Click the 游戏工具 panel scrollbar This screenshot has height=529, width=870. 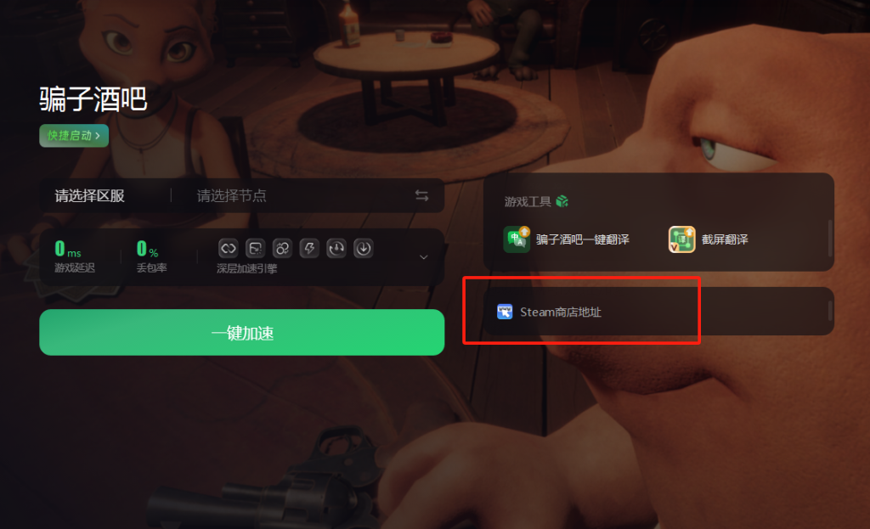831,239
